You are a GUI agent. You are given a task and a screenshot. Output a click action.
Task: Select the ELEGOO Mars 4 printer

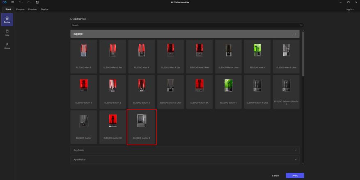tap(142, 57)
